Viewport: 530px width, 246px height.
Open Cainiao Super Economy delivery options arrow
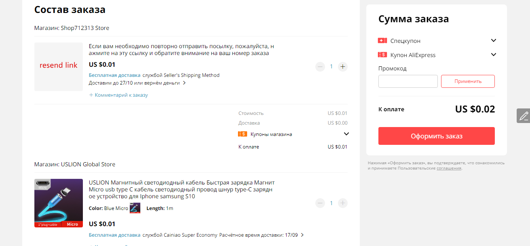pos(302,235)
